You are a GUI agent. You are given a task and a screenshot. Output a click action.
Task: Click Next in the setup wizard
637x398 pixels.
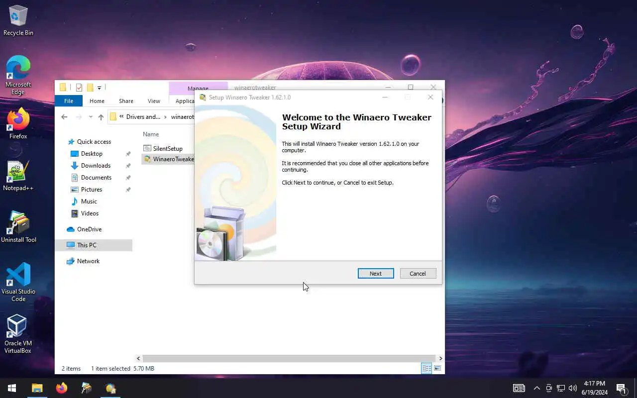(x=376, y=274)
